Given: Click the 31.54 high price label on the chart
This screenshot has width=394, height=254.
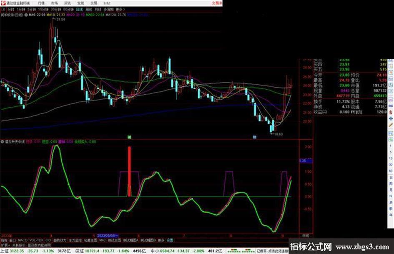Looking at the screenshot, I should point(60,19).
